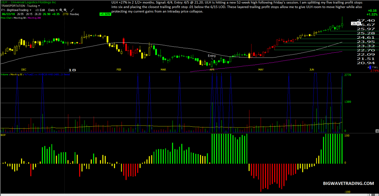Click the 27.40 price axis label
Viewport: 379px width, 196px height.
coord(366,20)
